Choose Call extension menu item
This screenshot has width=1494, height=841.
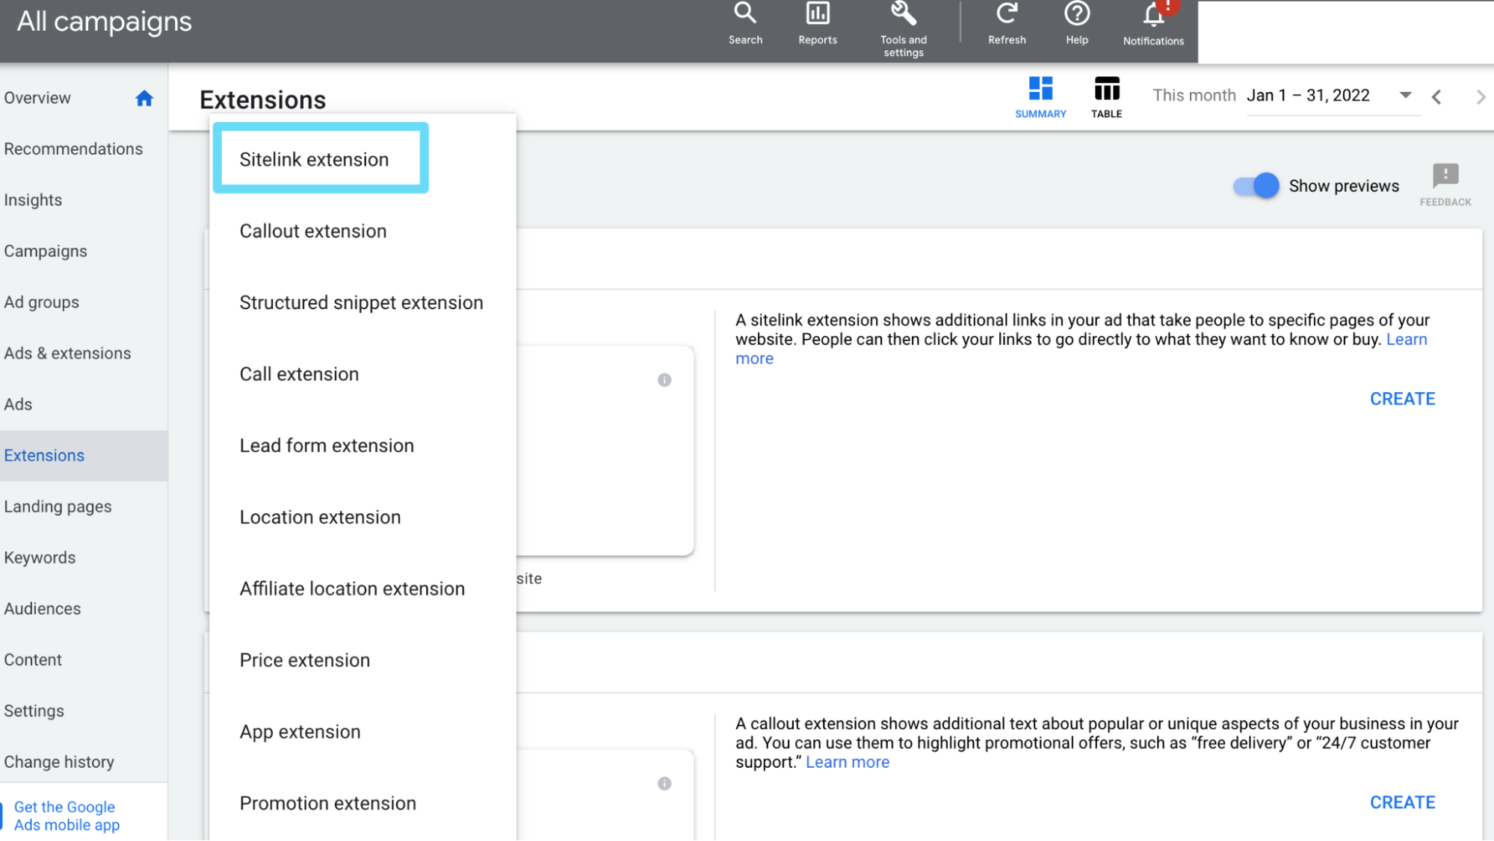tap(362, 374)
